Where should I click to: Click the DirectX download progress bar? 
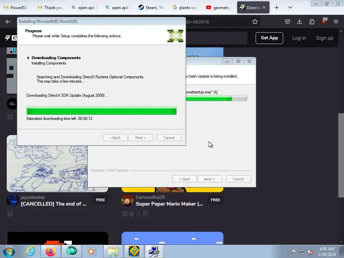pyautogui.click(x=101, y=111)
